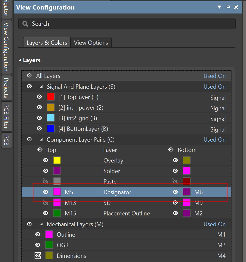The image size is (246, 262).
Task: Open the panel options dropdown arrow
Action: pyautogui.click(x=219, y=7)
